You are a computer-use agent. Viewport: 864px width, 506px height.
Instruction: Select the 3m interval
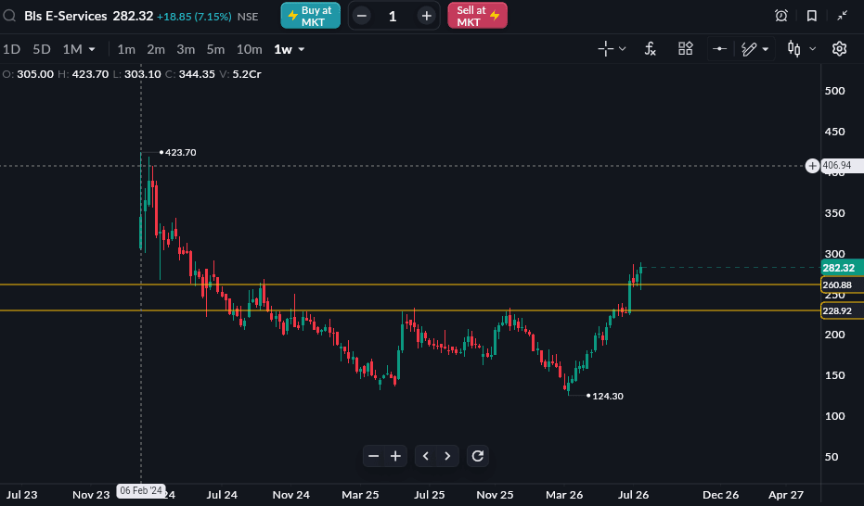click(186, 49)
